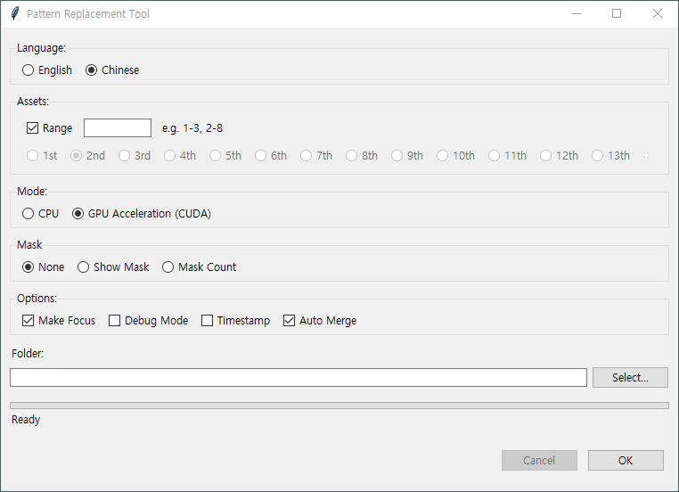Open folder browser with Select... button
679x492 pixels.
point(630,378)
